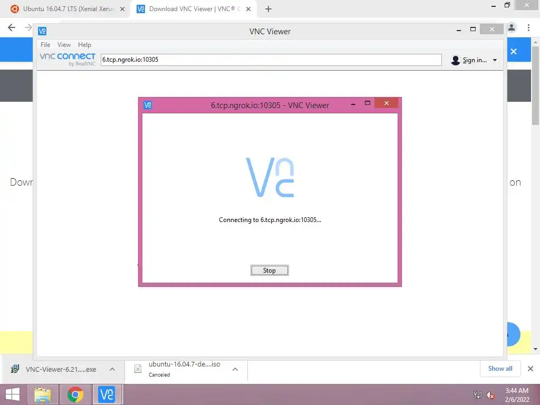The height and width of the screenshot is (405, 540).
Task: Minimize the Chrome browser window
Action: pyautogui.click(x=493, y=6)
